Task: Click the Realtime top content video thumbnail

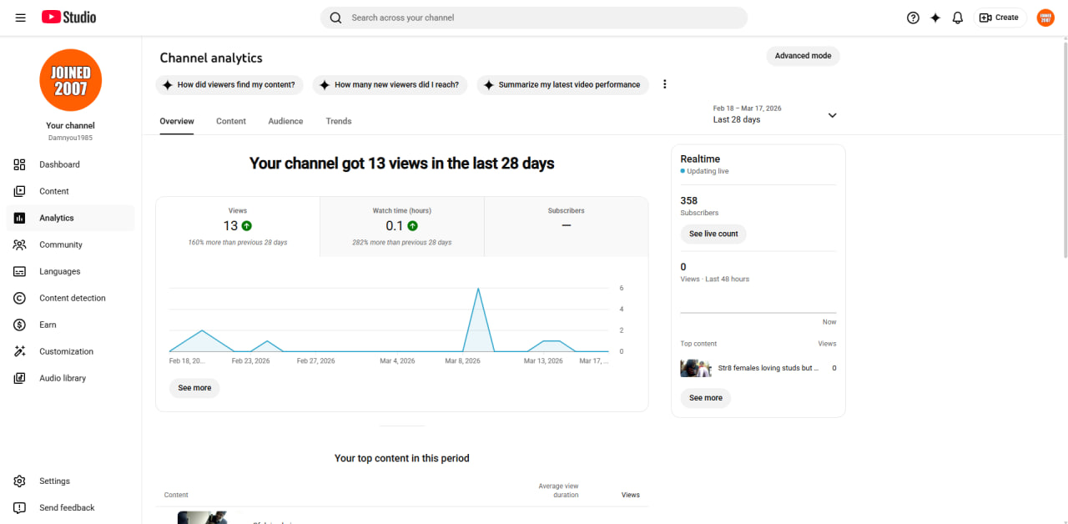Action: [x=695, y=368]
